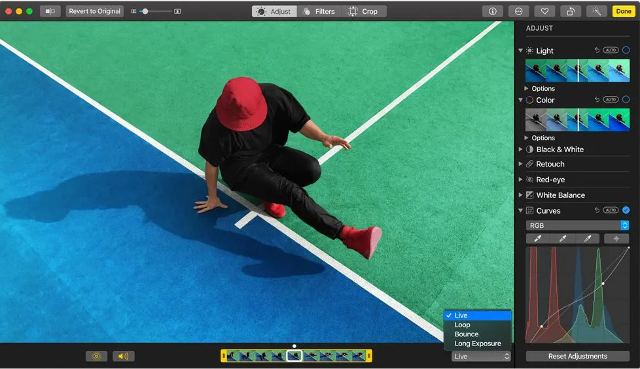Choose Long Exposure from the menu
The height and width of the screenshot is (369, 640).
point(478,344)
